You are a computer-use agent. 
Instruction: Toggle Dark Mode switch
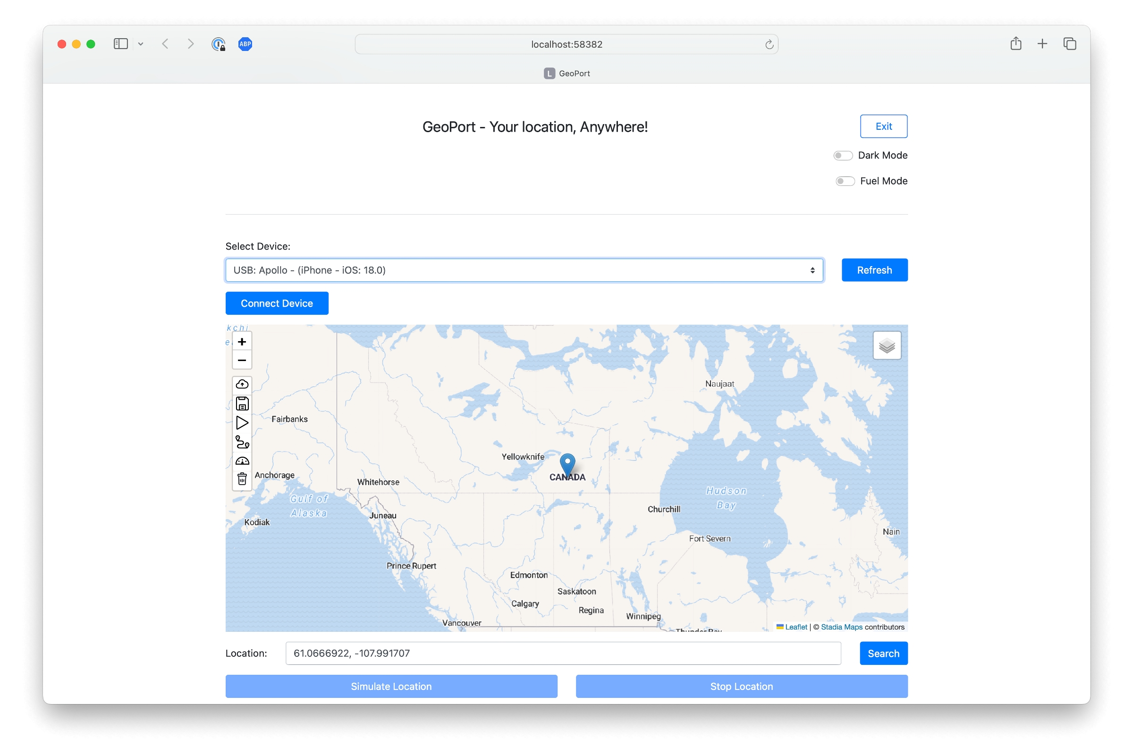click(x=844, y=155)
